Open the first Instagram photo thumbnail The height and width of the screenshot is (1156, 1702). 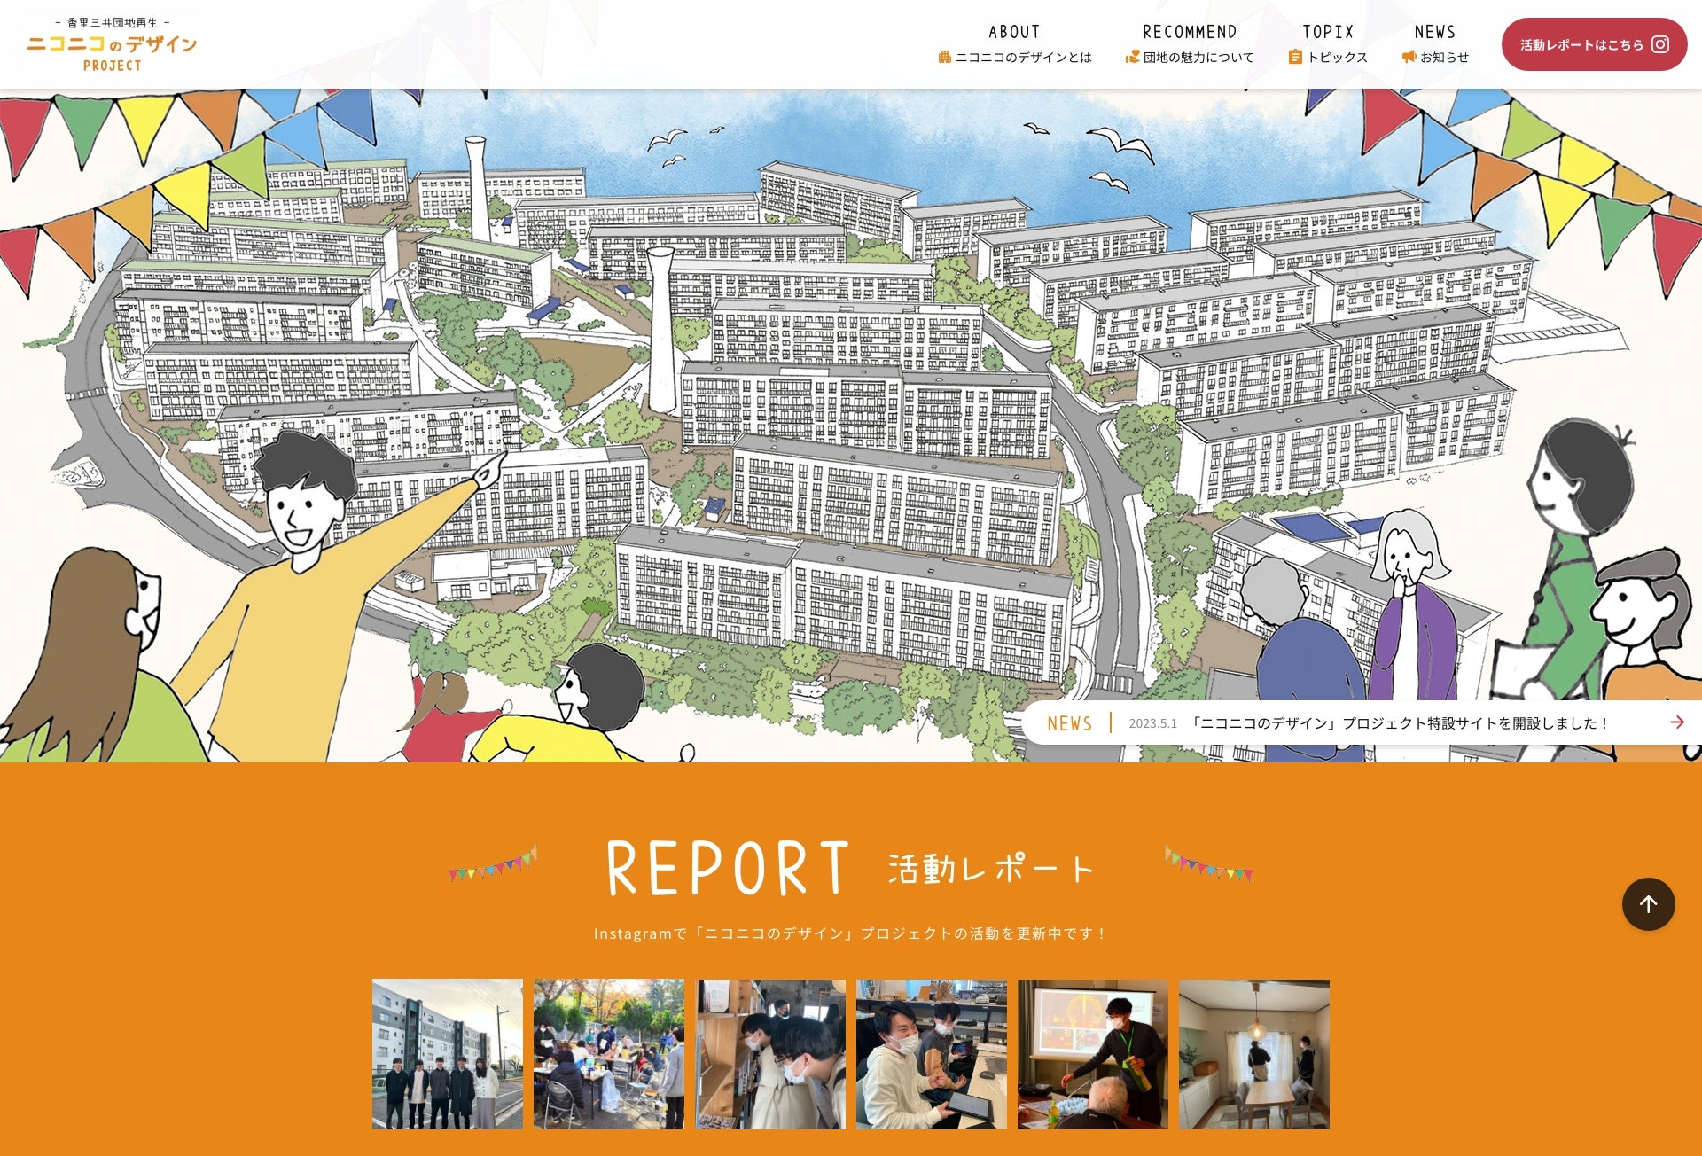[x=448, y=1054]
